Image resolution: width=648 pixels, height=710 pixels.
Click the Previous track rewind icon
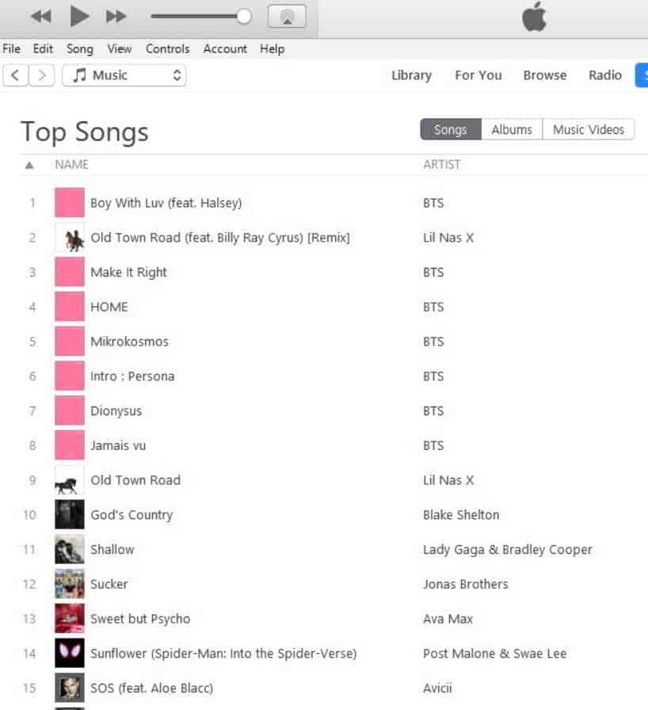coord(40,16)
